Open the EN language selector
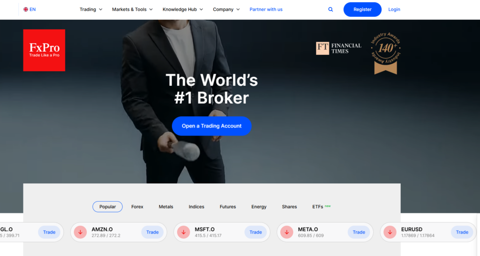 point(30,9)
